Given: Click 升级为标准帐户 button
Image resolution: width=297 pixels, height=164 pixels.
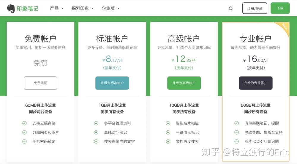Looking at the screenshot, I should tap(112, 83).
